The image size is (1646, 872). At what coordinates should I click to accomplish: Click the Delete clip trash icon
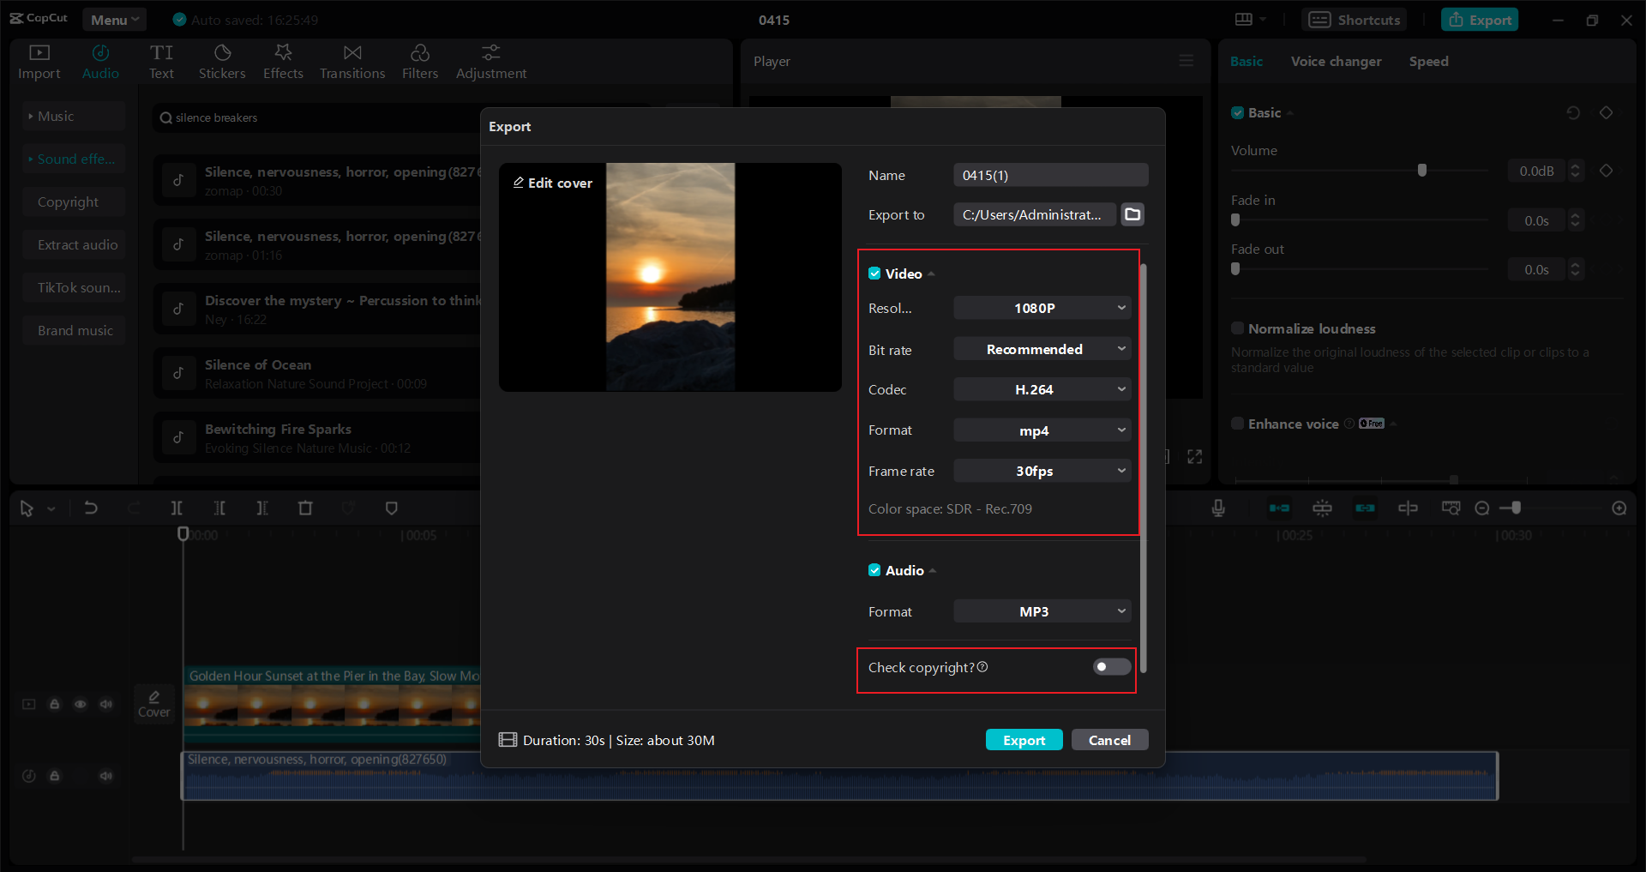(305, 508)
